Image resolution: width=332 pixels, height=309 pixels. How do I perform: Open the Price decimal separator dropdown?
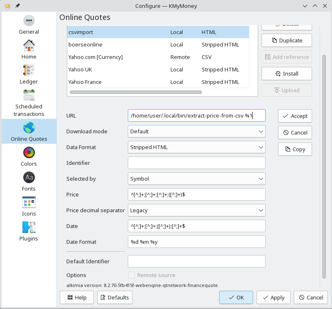[x=196, y=210]
